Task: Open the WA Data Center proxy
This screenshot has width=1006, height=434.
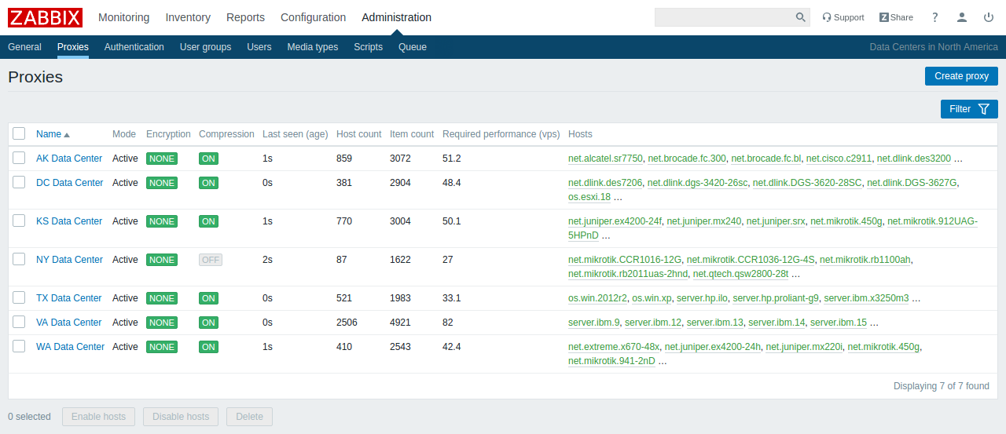Action: click(x=71, y=347)
